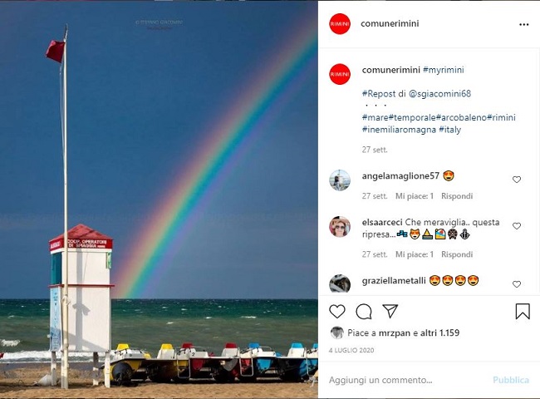Like the post with the heart icon

(x=336, y=311)
